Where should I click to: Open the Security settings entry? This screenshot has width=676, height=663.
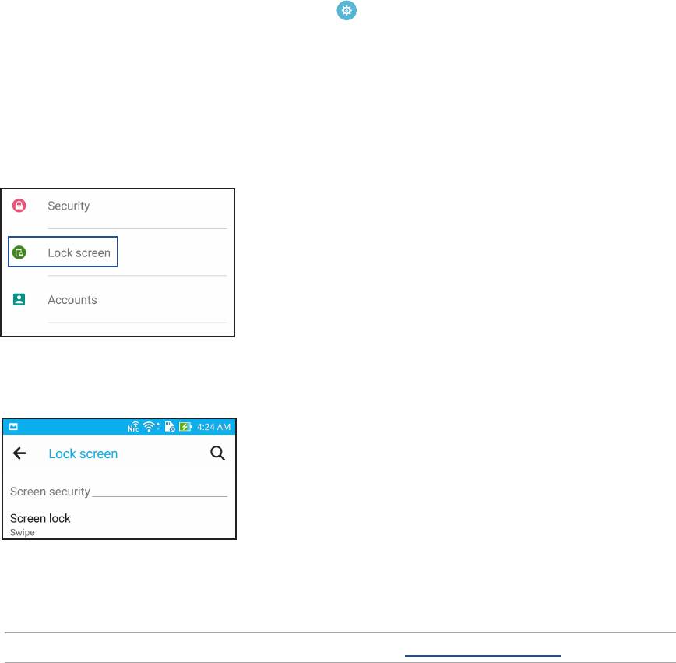pos(69,206)
